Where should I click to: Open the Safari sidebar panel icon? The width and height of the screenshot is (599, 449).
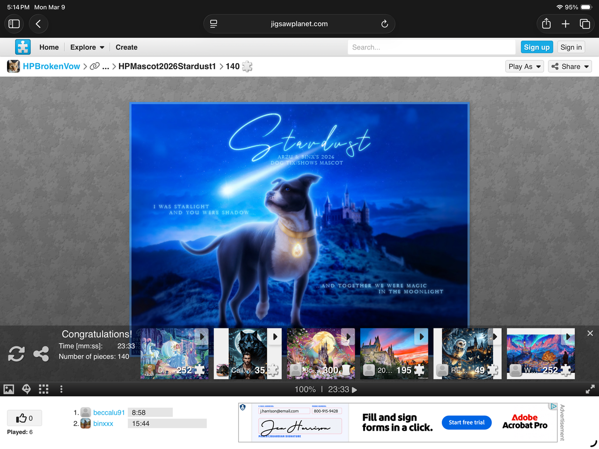[x=14, y=24]
